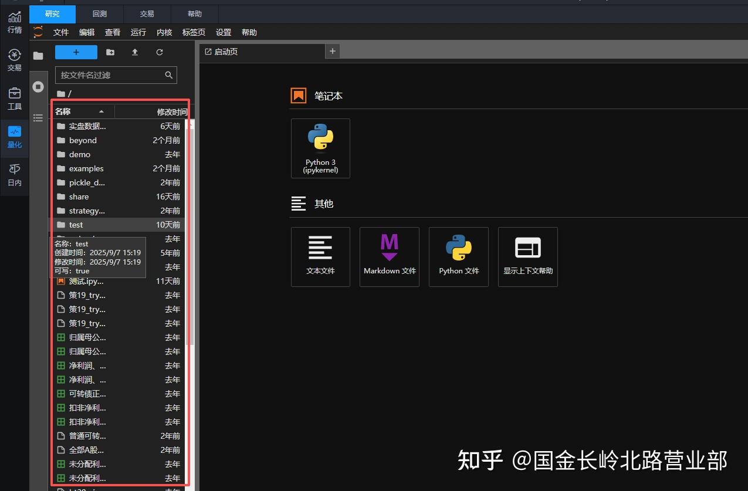Screen dimensions: 748x491
Task: Click the Jupyter logo icon
Action: click(x=38, y=32)
